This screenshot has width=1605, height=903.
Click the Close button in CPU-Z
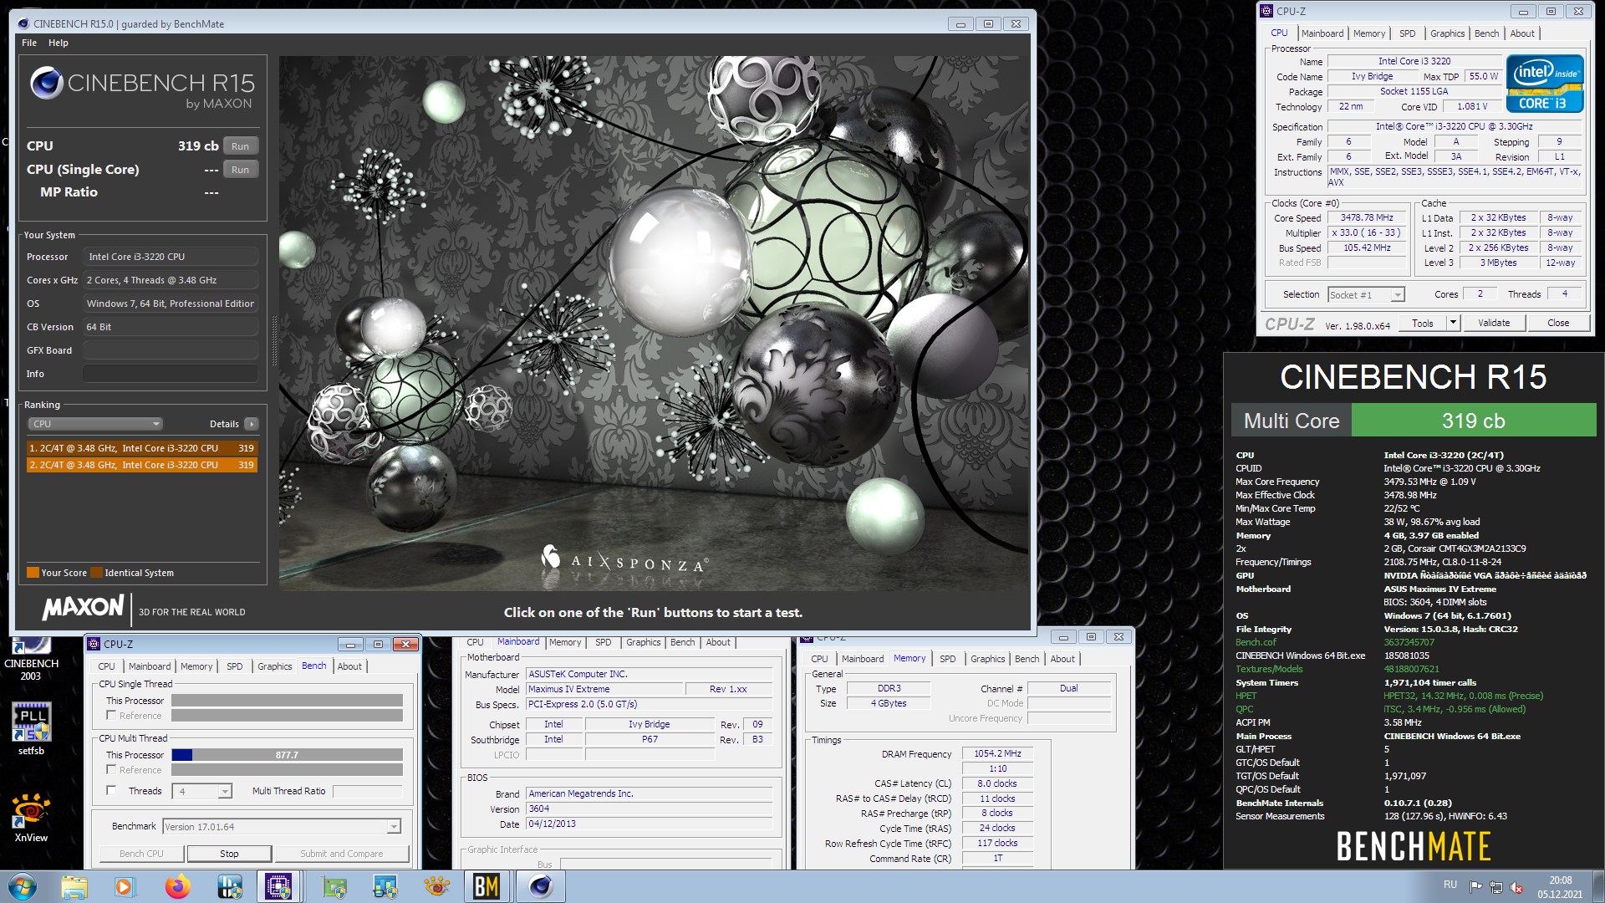pyautogui.click(x=1558, y=323)
